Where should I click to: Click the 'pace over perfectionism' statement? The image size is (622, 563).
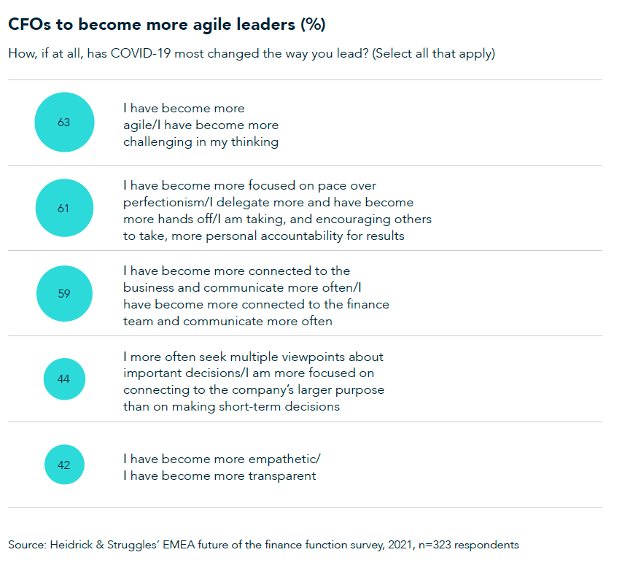tap(277, 210)
